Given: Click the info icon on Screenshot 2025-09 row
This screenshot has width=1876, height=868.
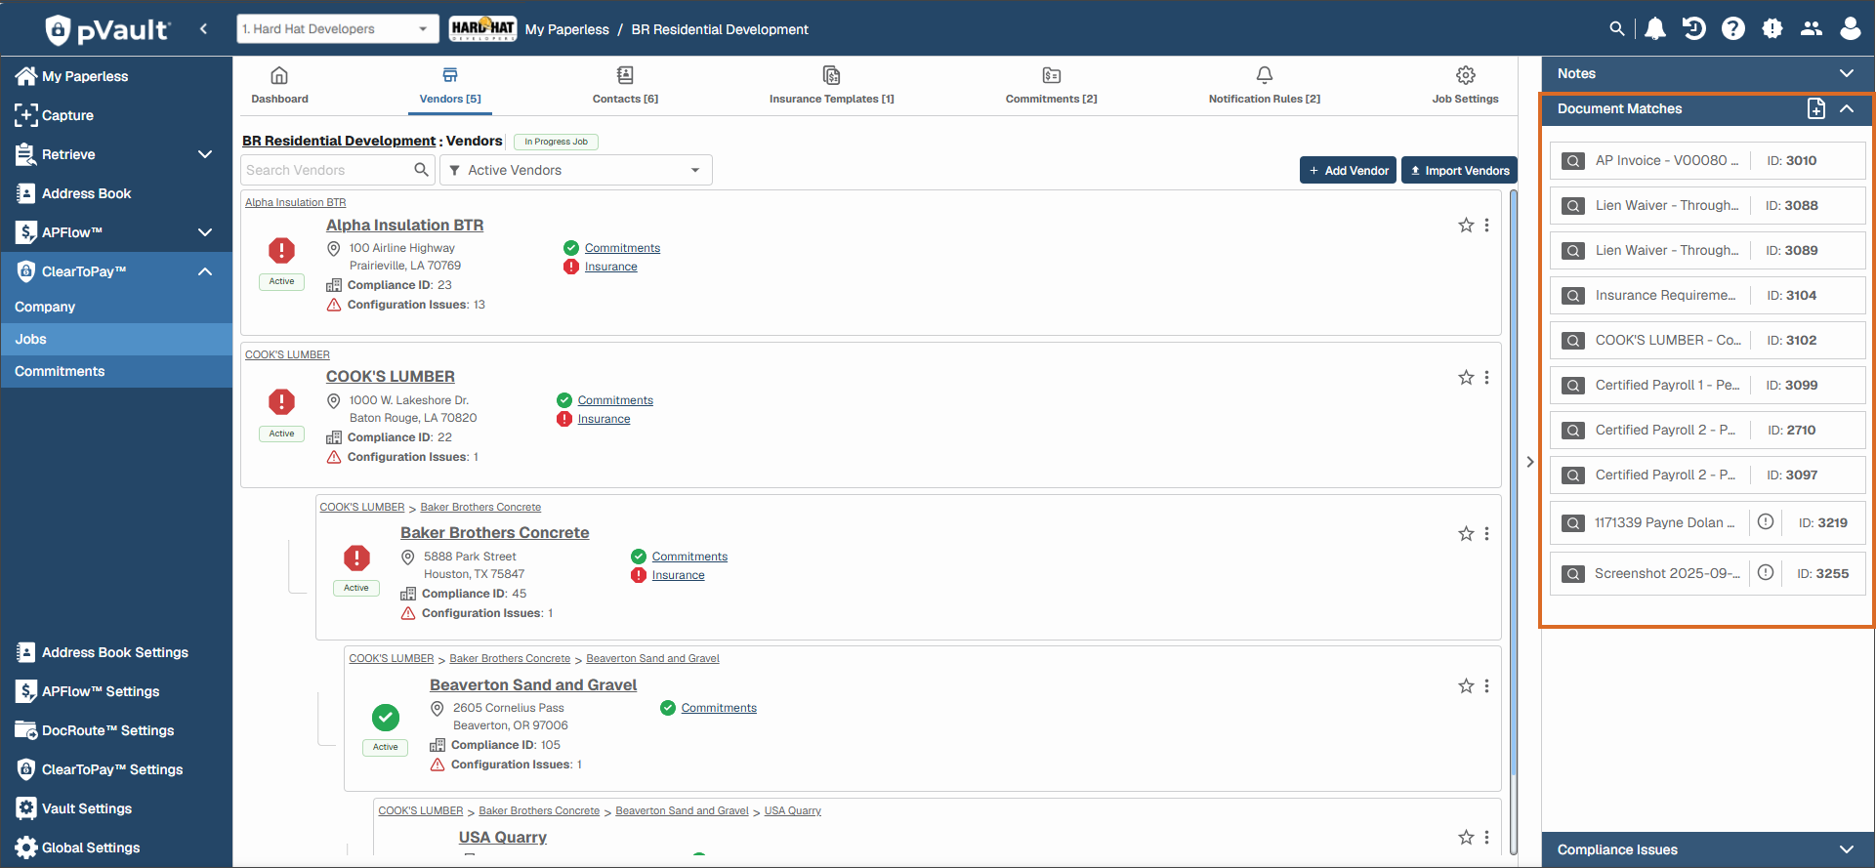Looking at the screenshot, I should coord(1766,573).
